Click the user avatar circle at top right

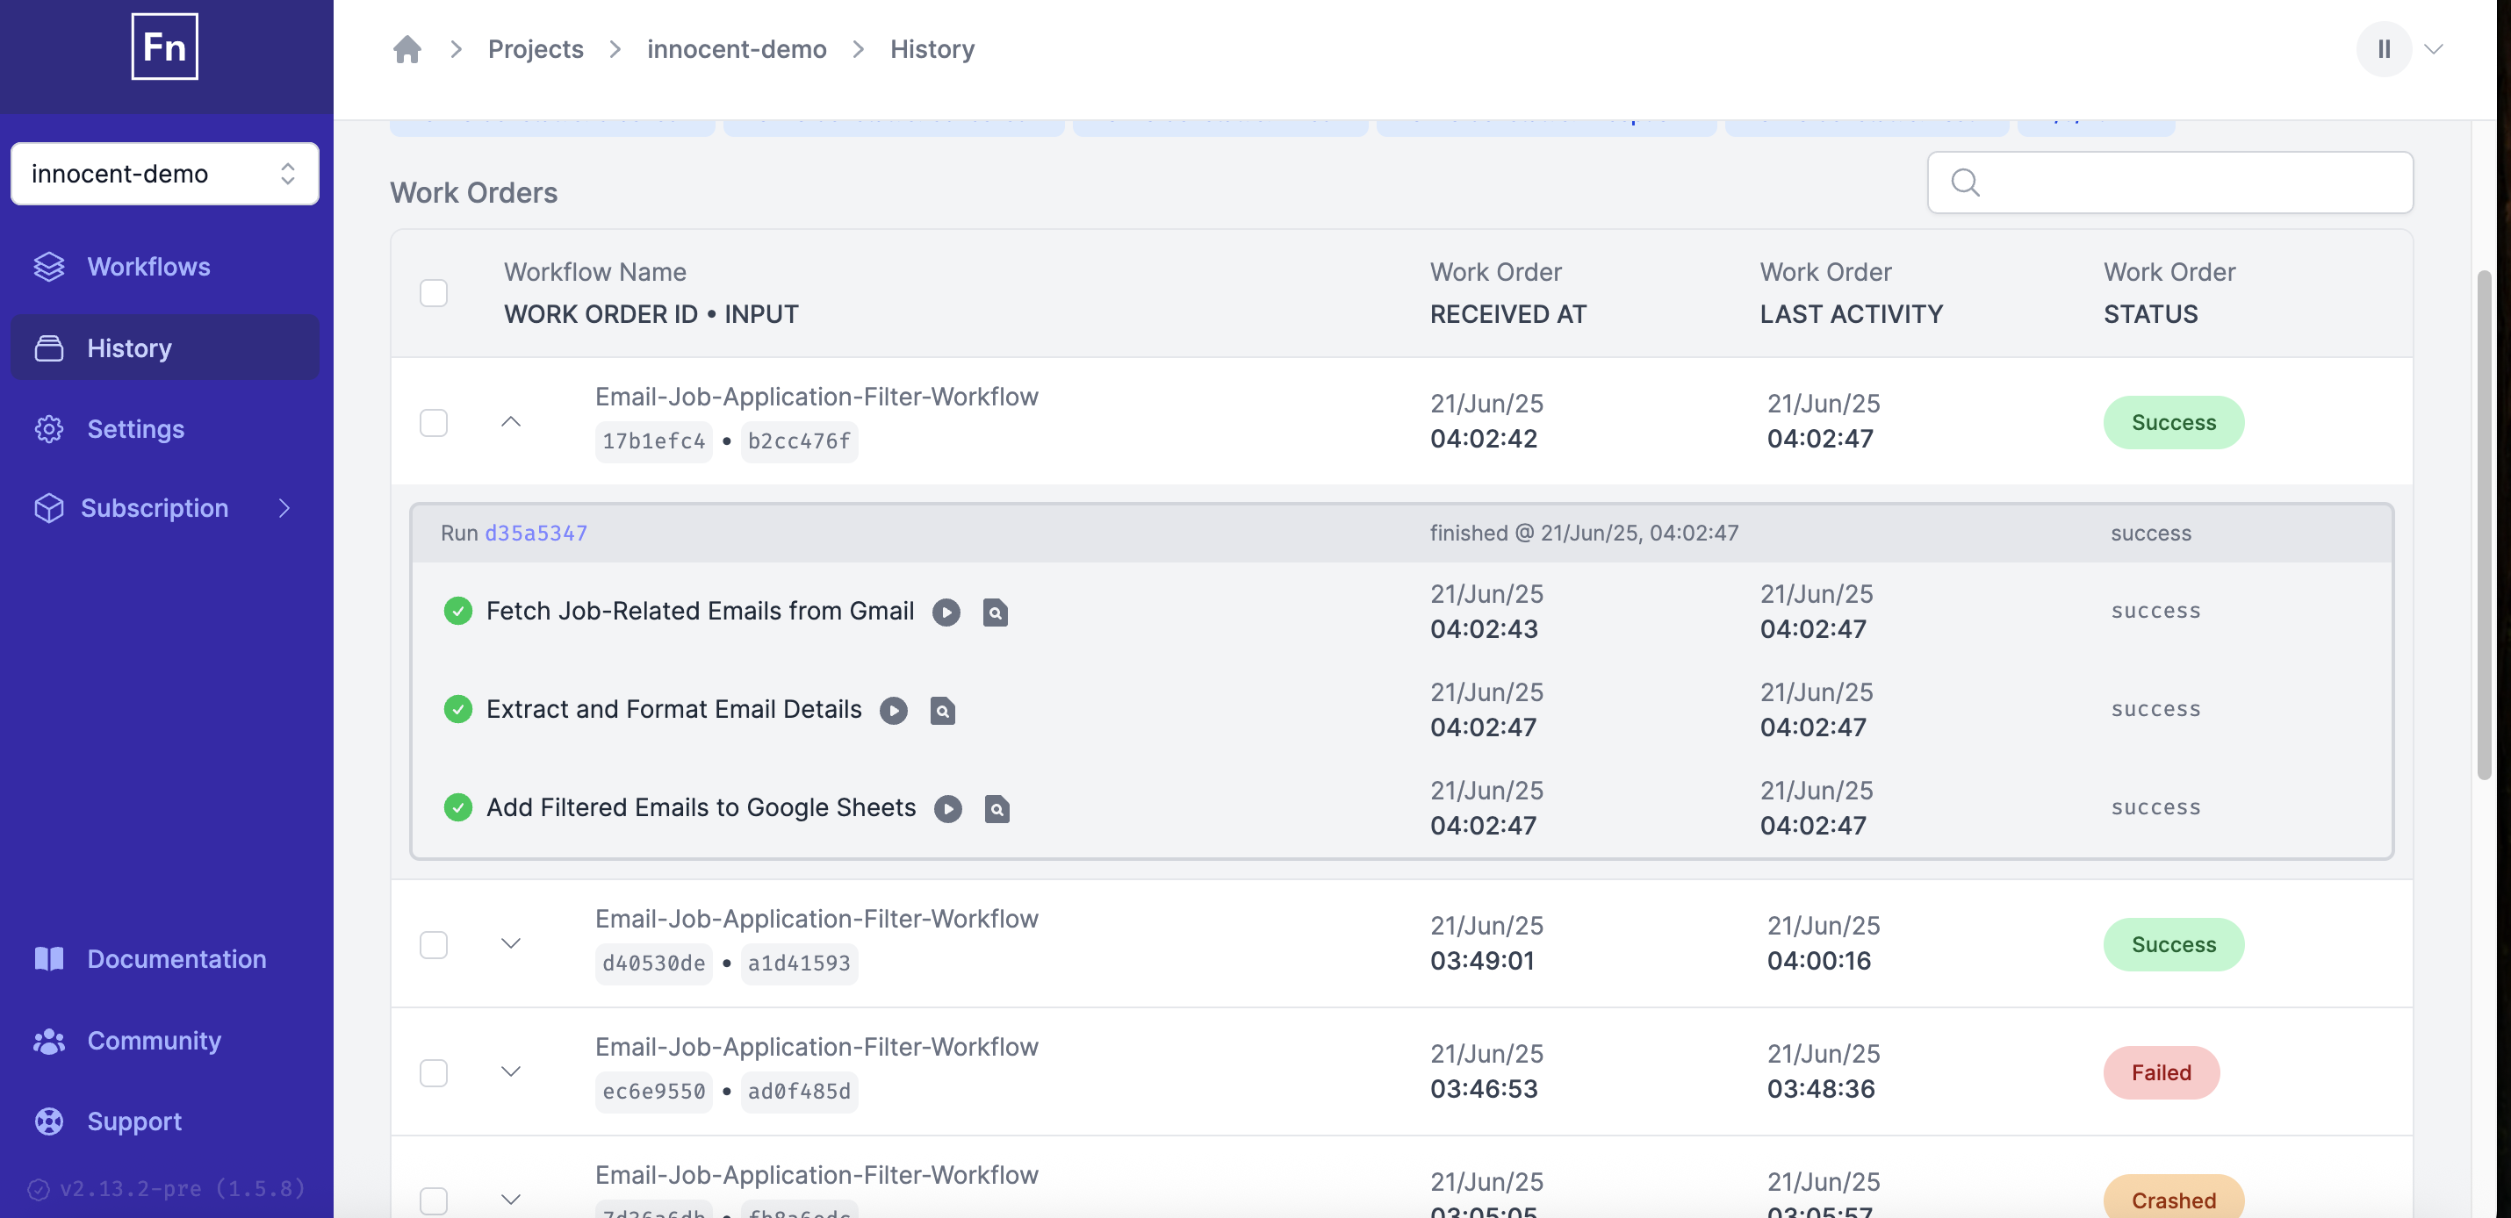(2384, 49)
